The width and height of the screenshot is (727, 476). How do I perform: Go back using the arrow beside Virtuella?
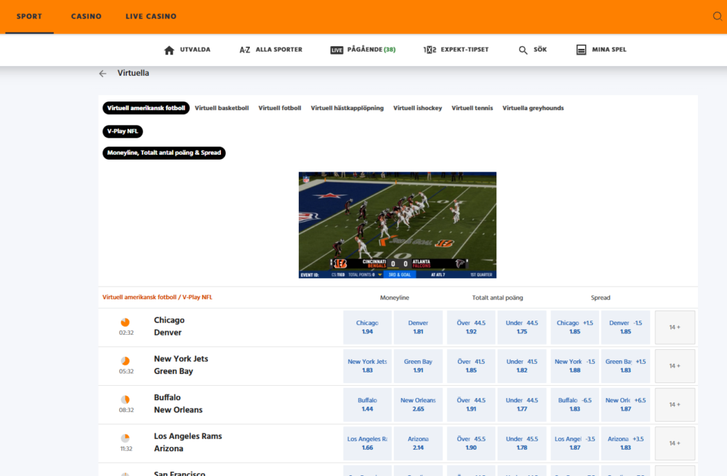(103, 73)
